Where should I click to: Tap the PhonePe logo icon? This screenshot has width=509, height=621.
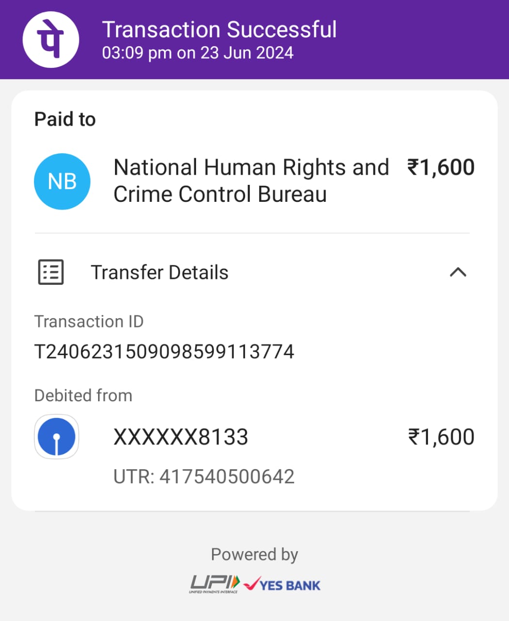[50, 40]
